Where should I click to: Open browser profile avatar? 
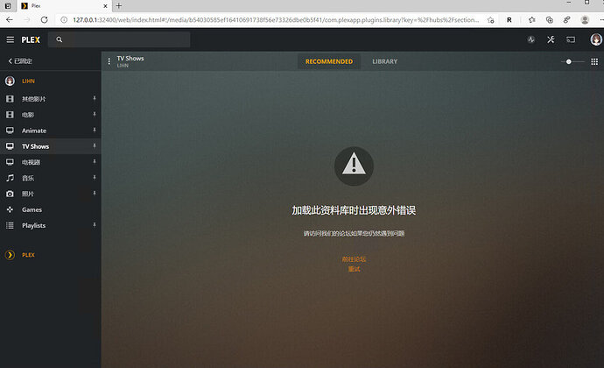pos(585,19)
